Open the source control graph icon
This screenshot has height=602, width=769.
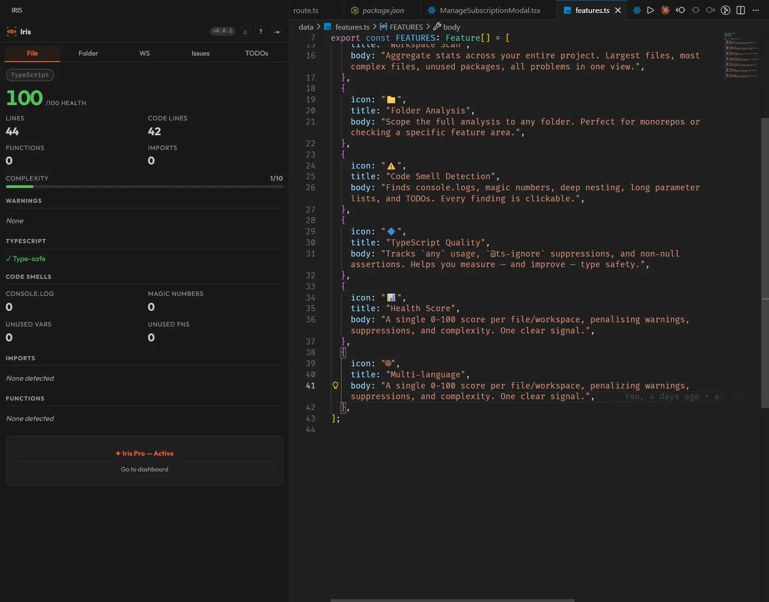point(726,10)
